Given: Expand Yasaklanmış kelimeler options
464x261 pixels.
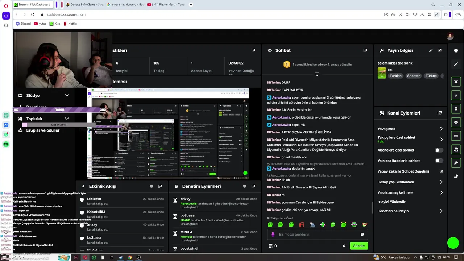Looking at the screenshot, I should 441,192.
